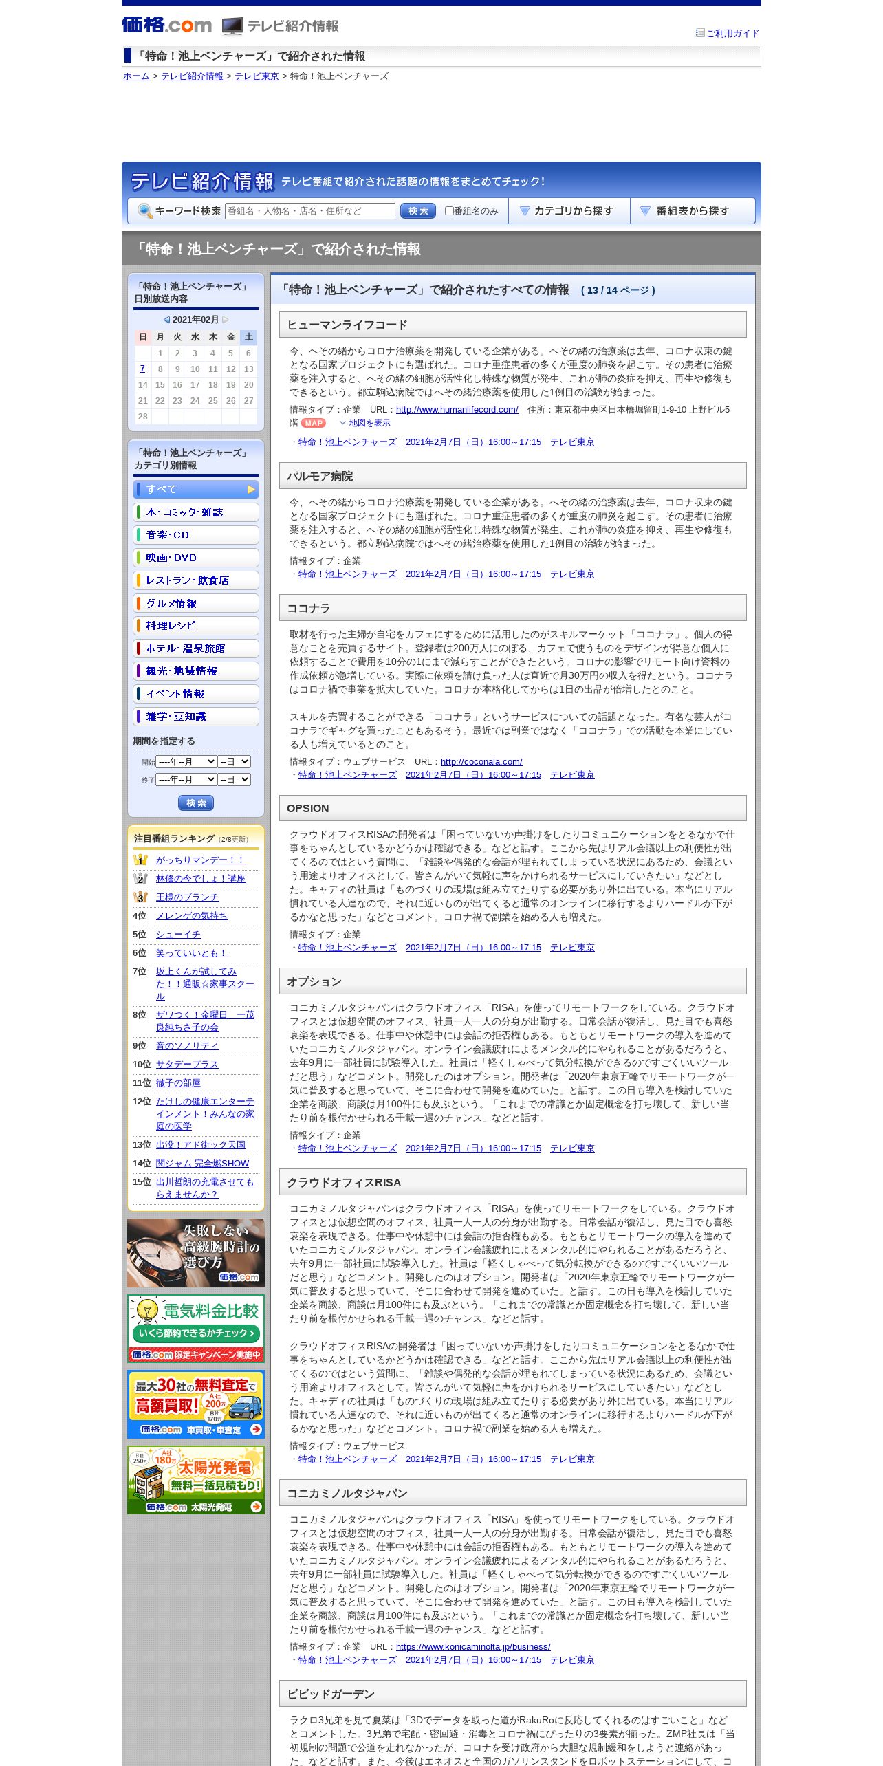The width and height of the screenshot is (883, 1766).
Task: Select 音楽・CD category
Action: (196, 534)
